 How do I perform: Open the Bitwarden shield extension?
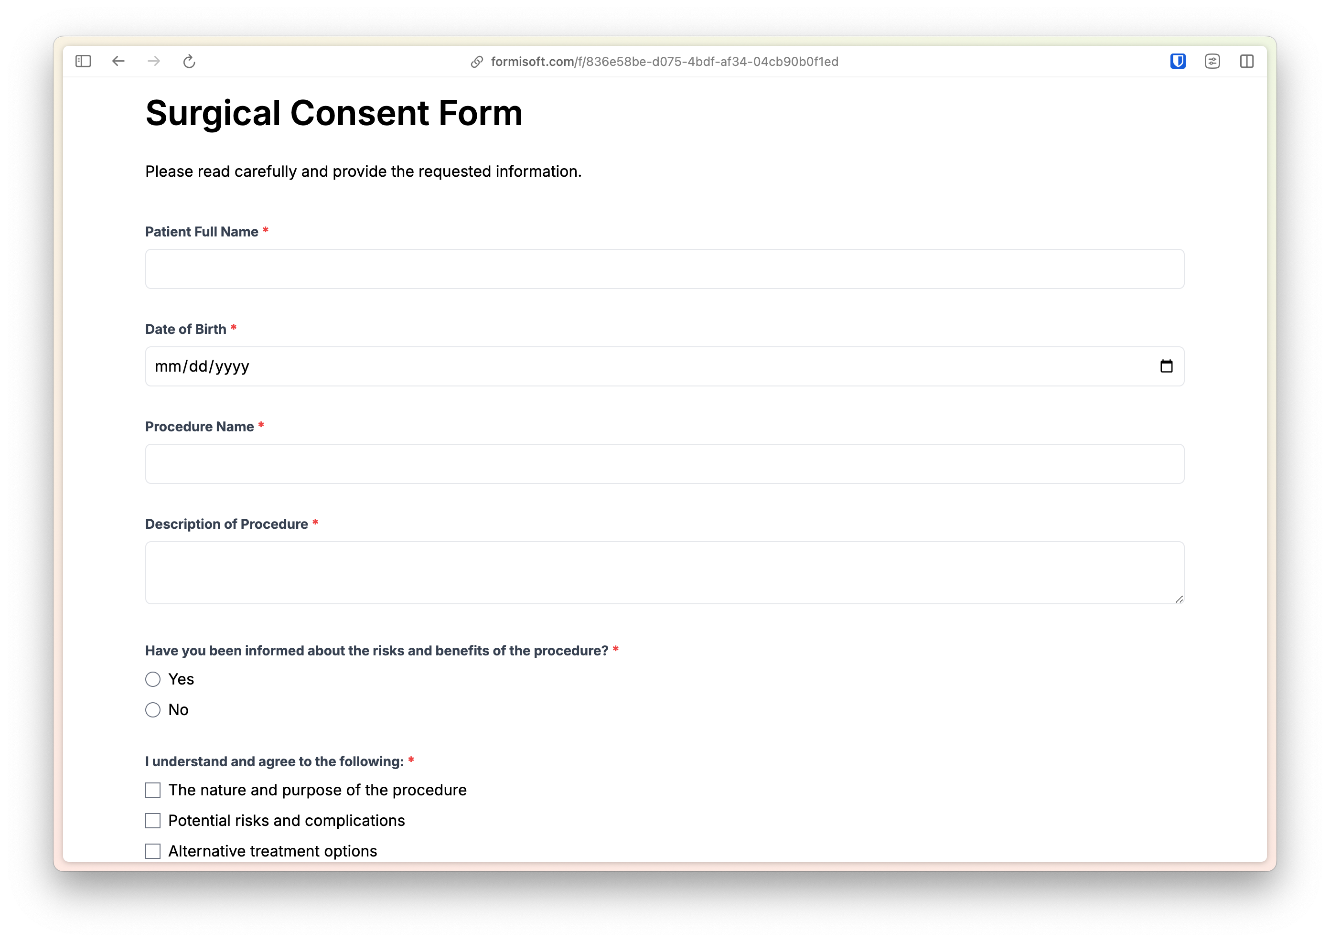click(x=1178, y=62)
